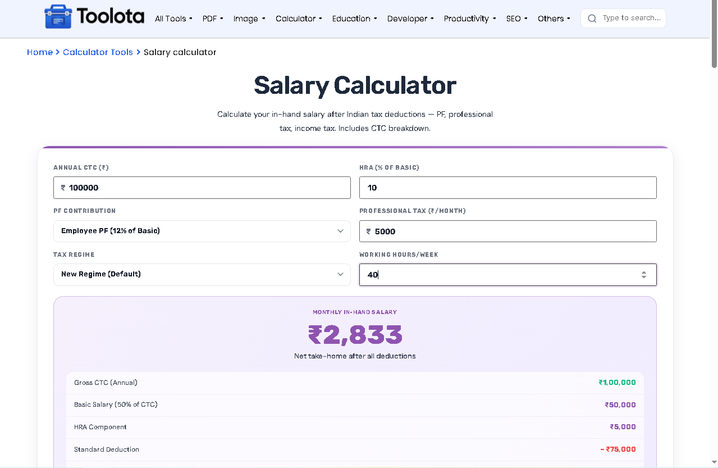Click the ₹2,833 monthly in-hand amount
Image resolution: width=718 pixels, height=468 pixels.
(355, 335)
